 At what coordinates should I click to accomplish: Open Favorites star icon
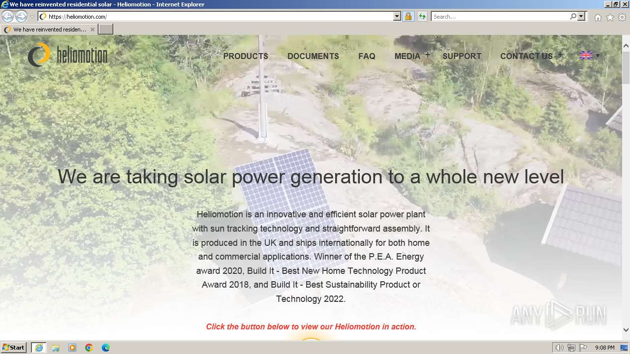pos(610,17)
